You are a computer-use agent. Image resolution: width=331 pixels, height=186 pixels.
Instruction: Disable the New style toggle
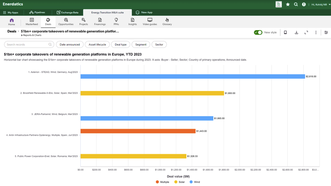pyautogui.click(x=258, y=33)
